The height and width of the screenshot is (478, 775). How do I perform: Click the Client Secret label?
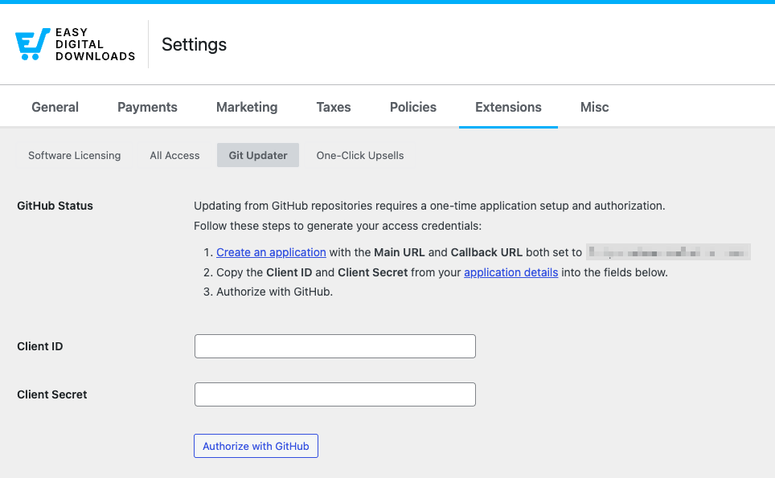[52, 394]
